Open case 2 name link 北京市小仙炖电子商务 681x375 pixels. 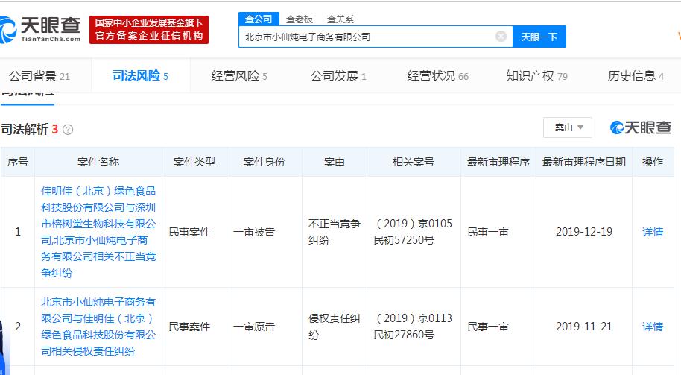[98, 327]
